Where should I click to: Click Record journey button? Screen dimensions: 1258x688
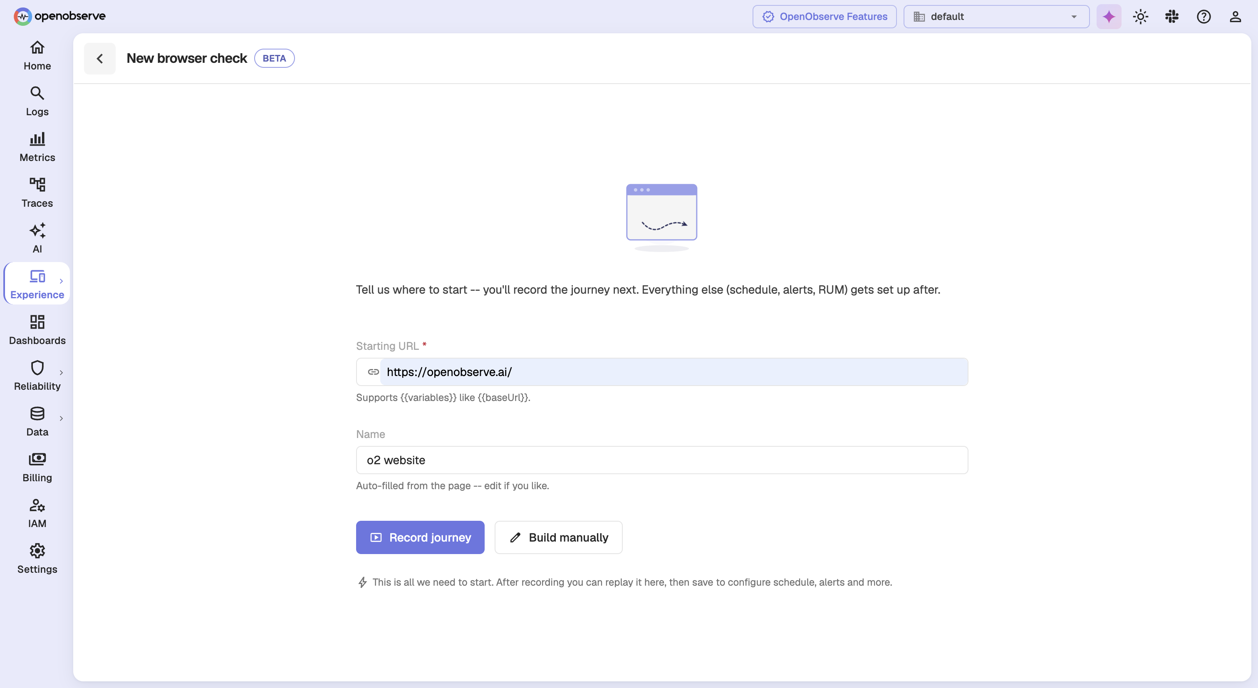pos(420,537)
